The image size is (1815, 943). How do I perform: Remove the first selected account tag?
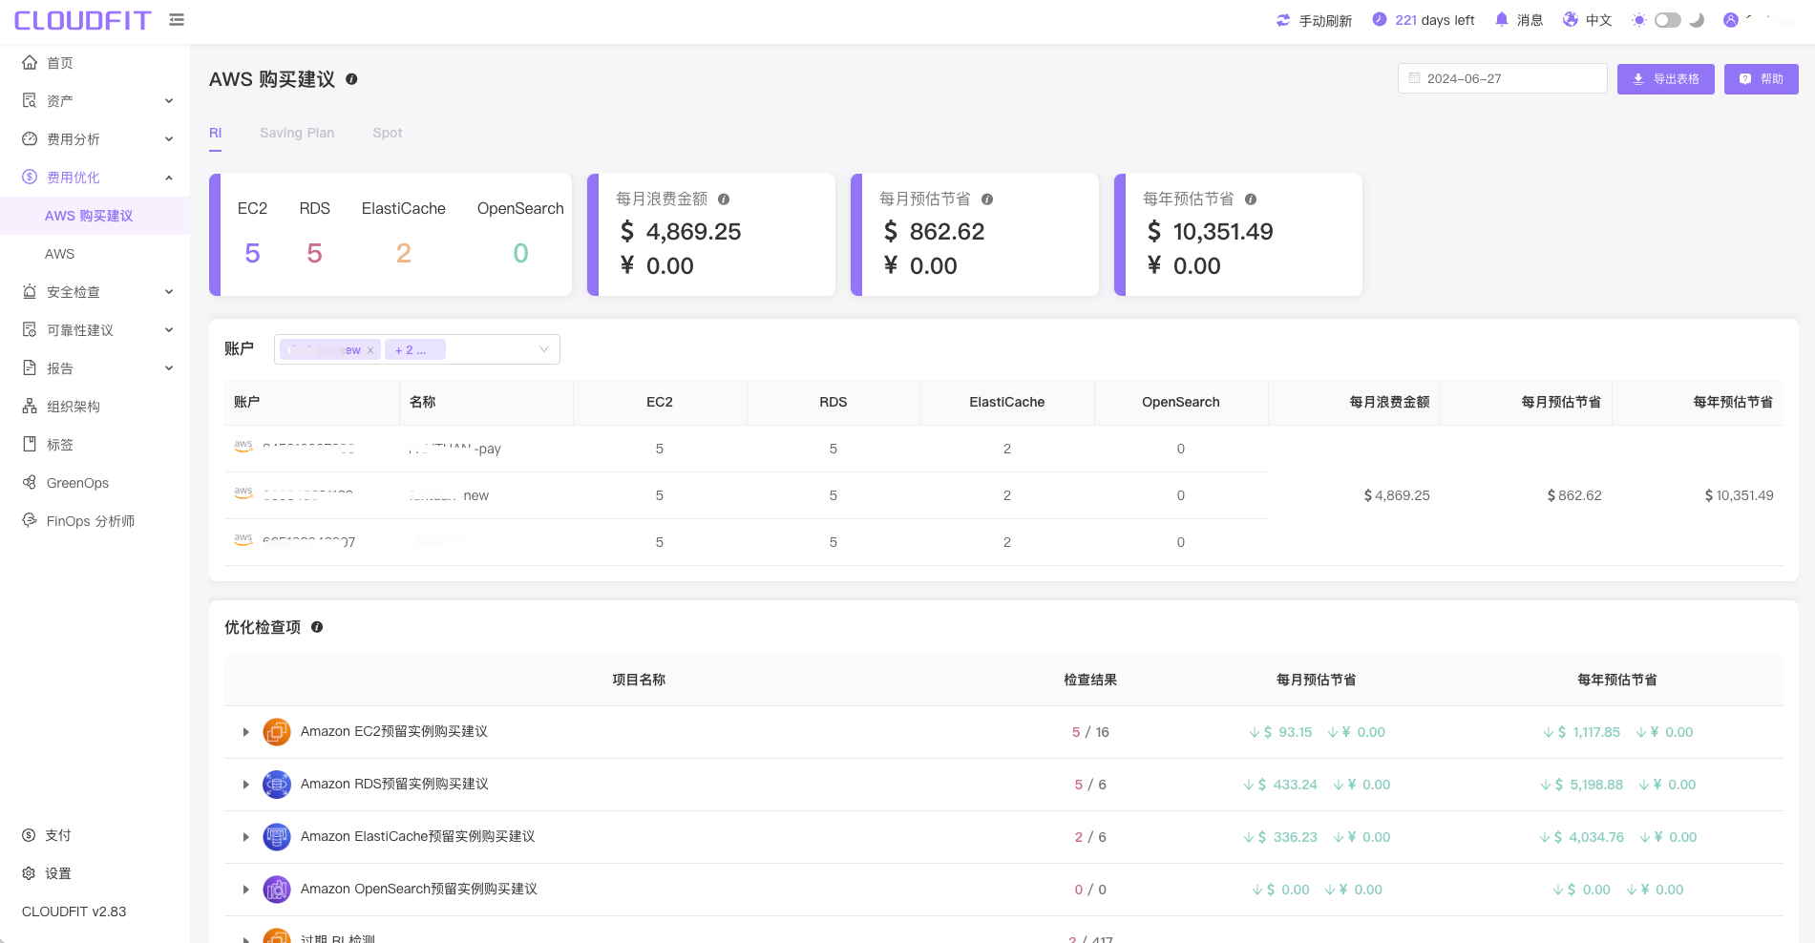pos(370,350)
